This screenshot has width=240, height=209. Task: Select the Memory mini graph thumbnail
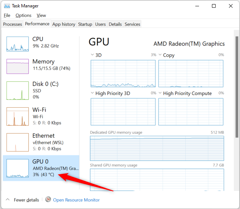pyautogui.click(x=18, y=66)
